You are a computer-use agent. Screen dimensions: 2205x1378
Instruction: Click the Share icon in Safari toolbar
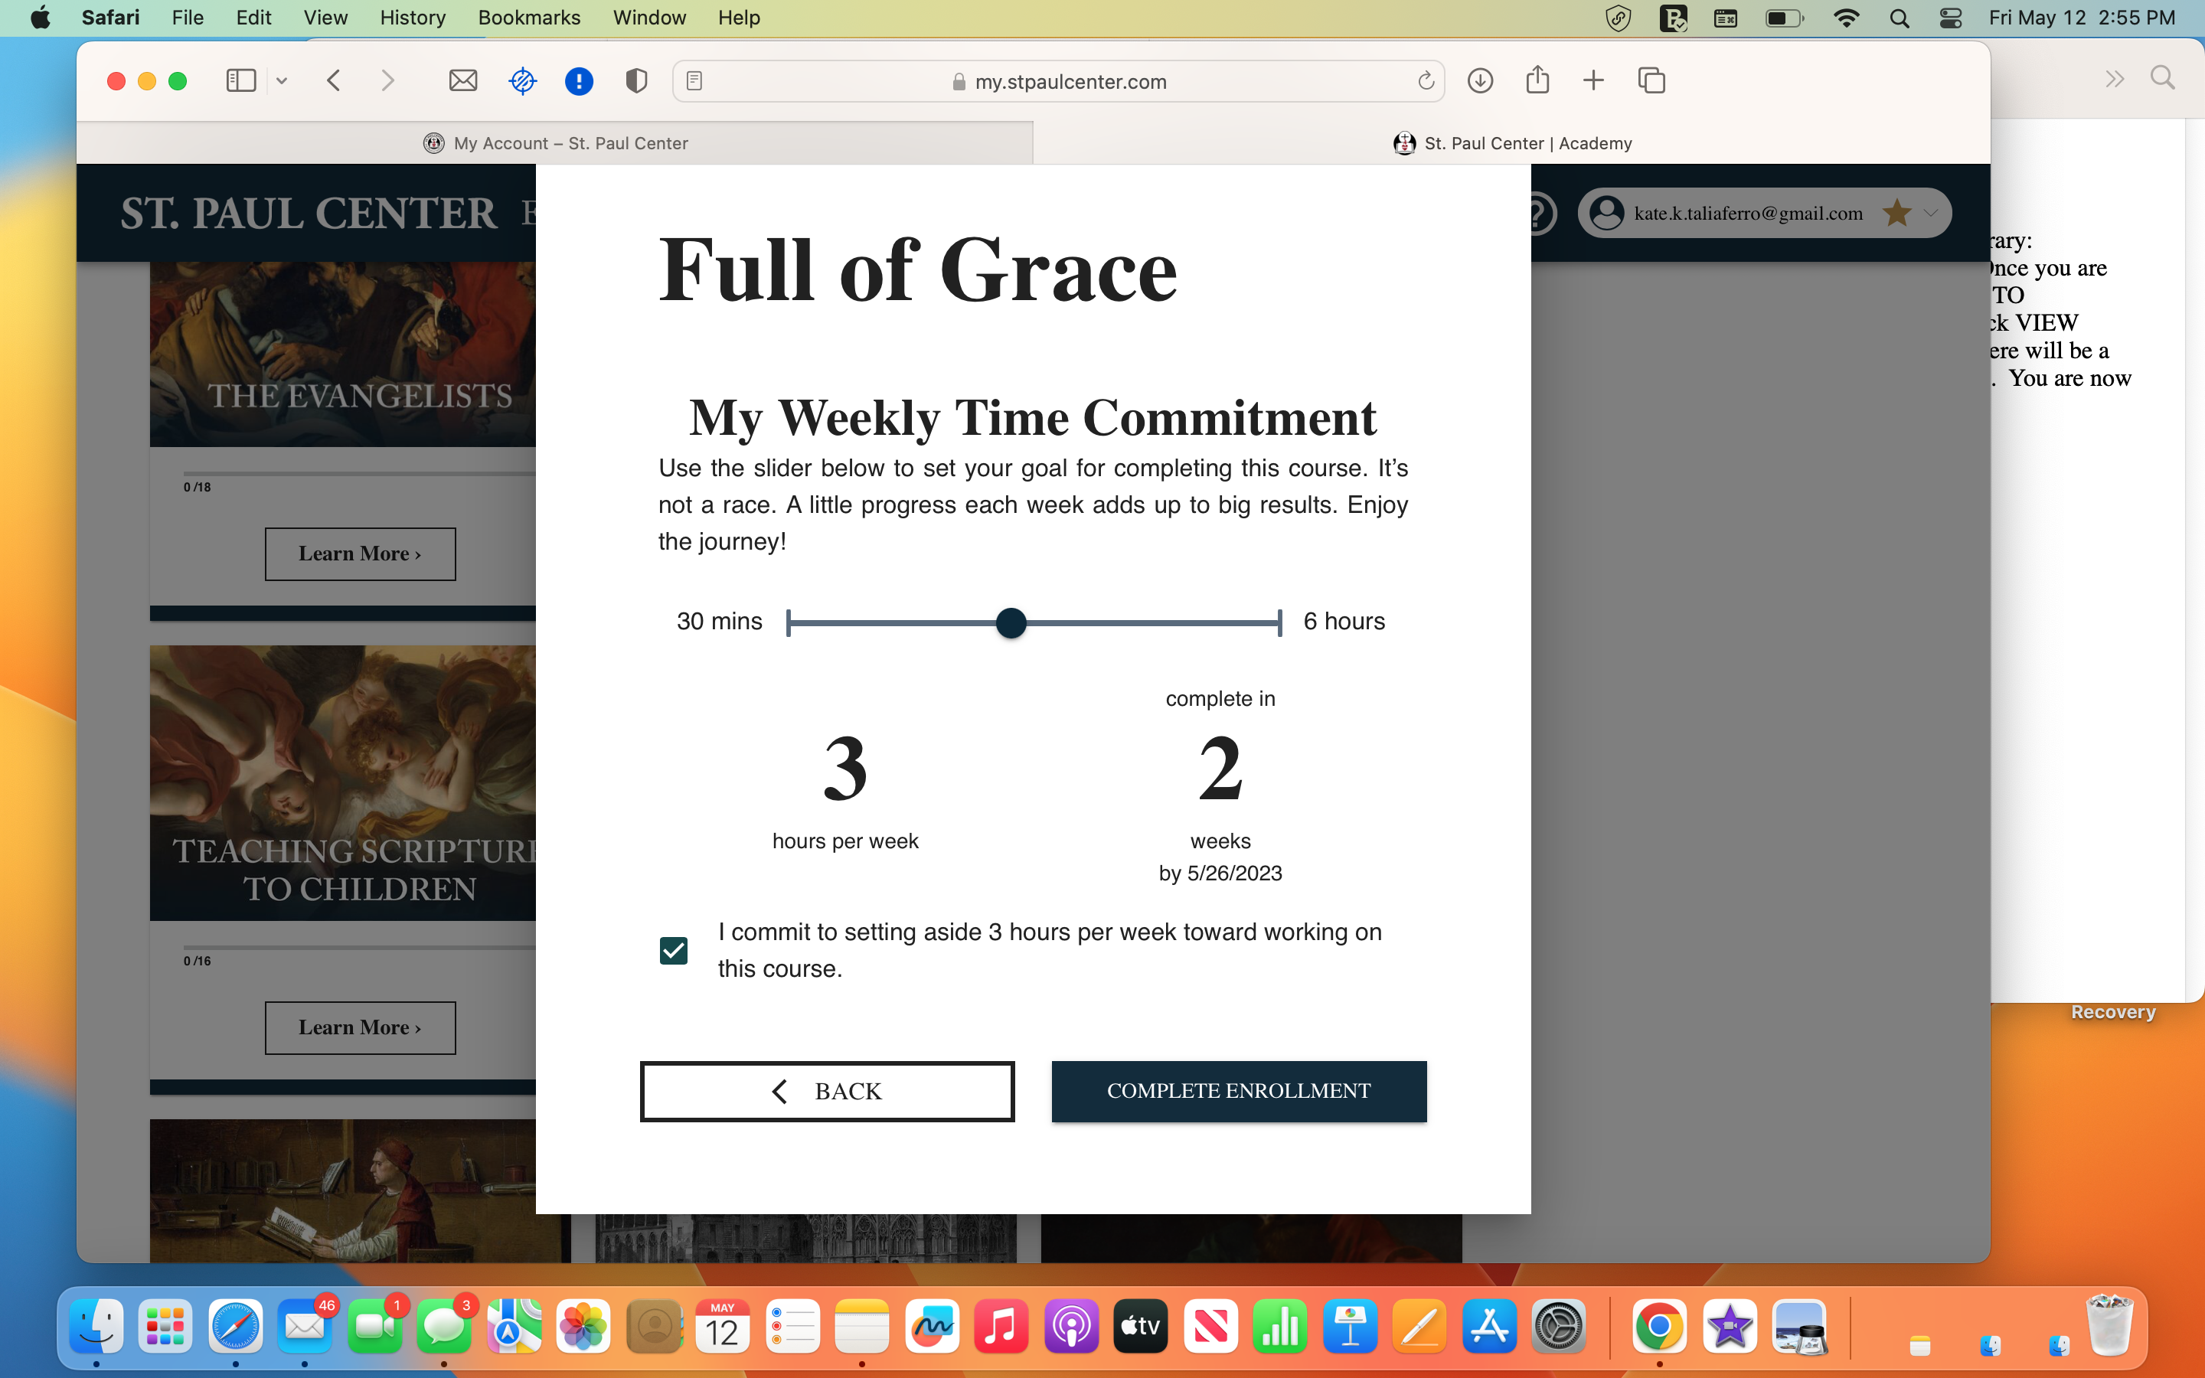click(1537, 80)
